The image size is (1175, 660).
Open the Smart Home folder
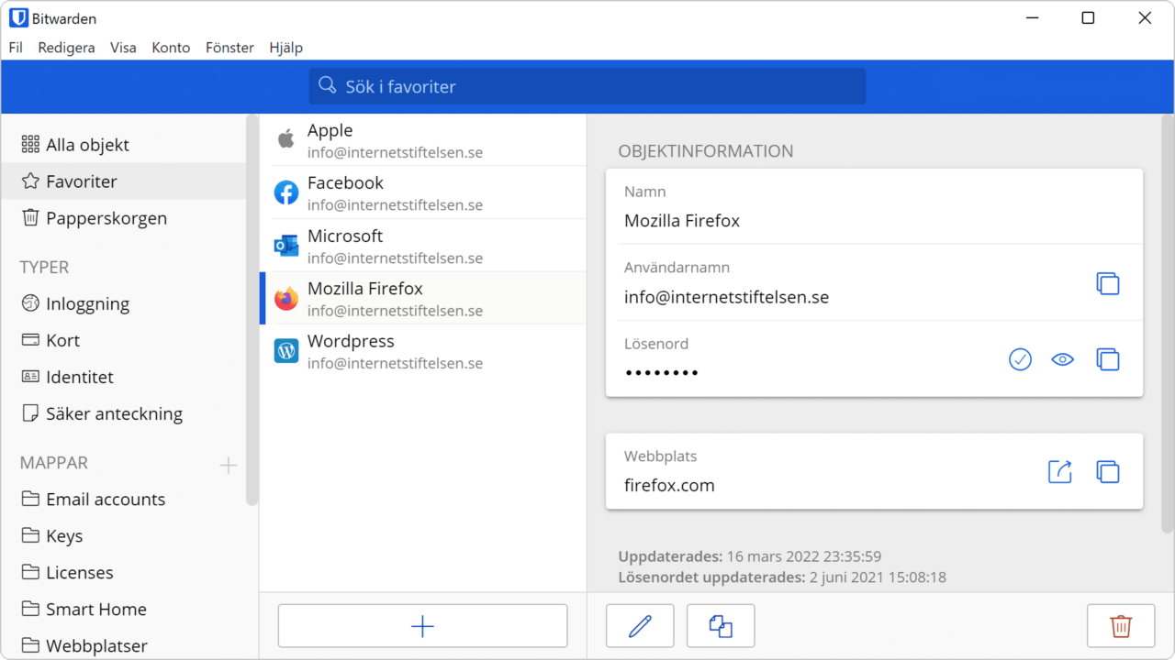124,610
